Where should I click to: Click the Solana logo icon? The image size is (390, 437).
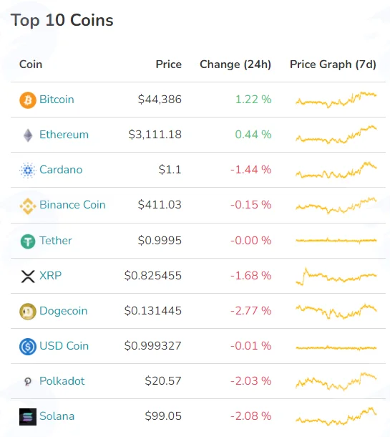28,417
